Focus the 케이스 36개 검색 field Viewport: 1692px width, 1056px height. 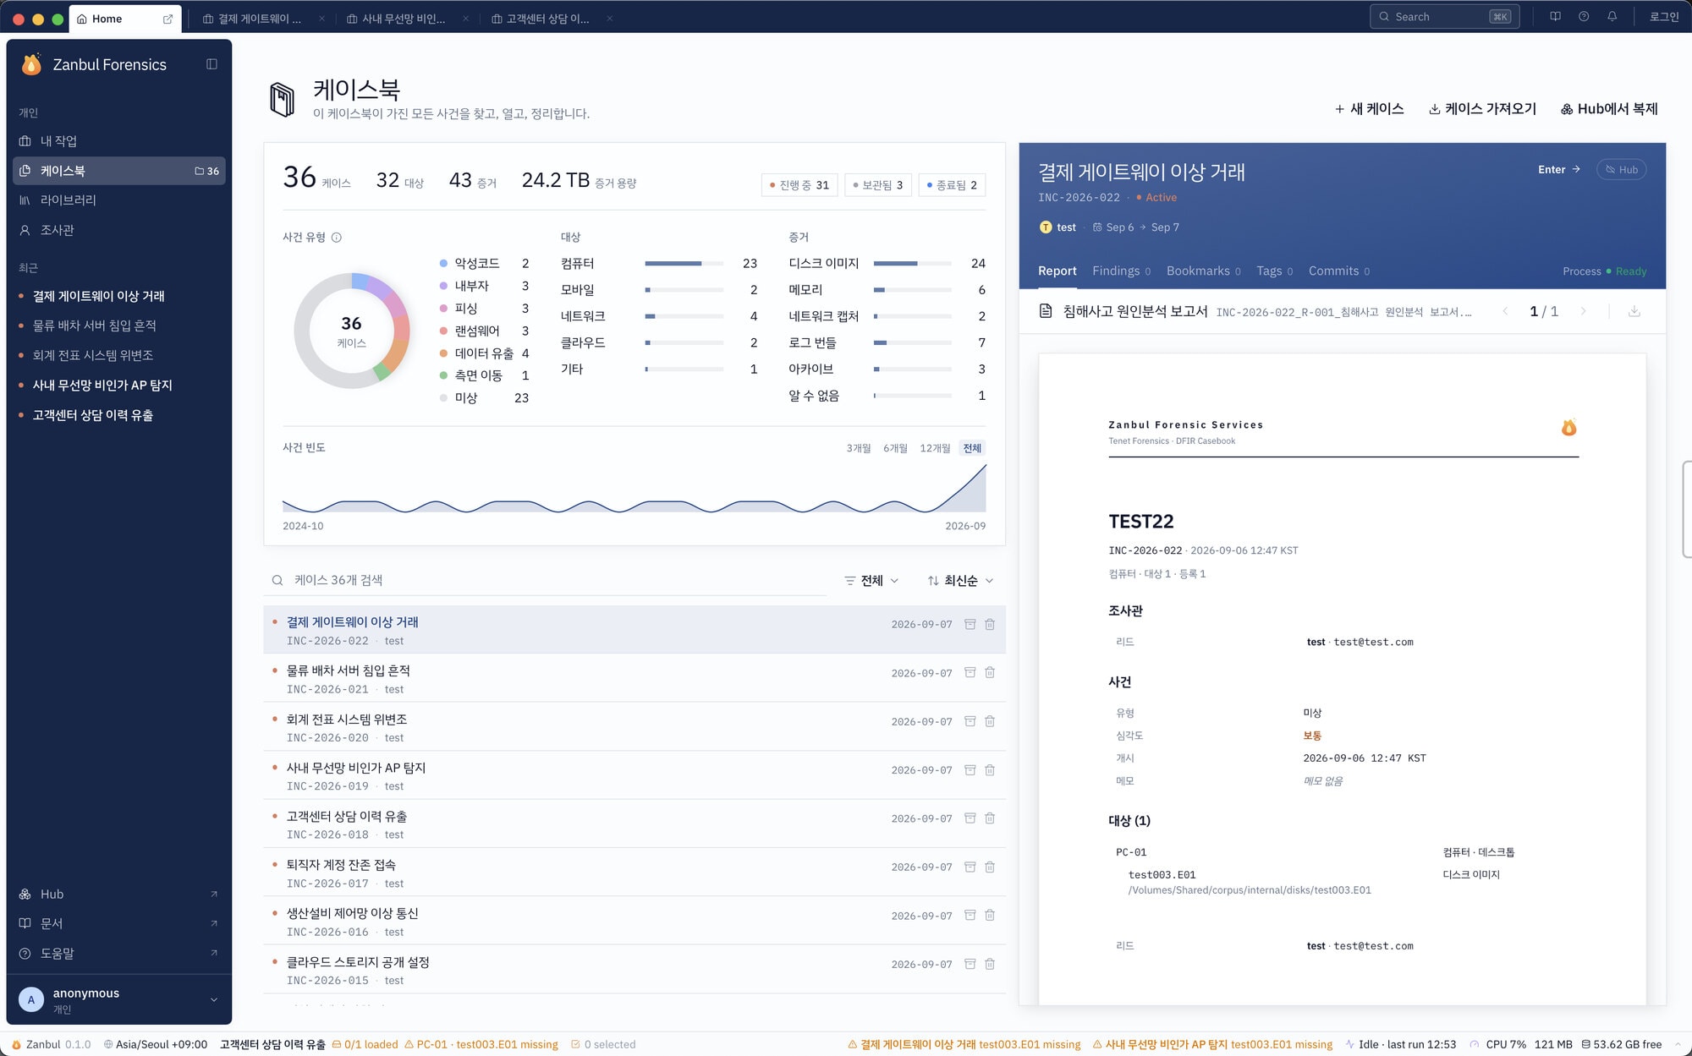click(x=546, y=581)
